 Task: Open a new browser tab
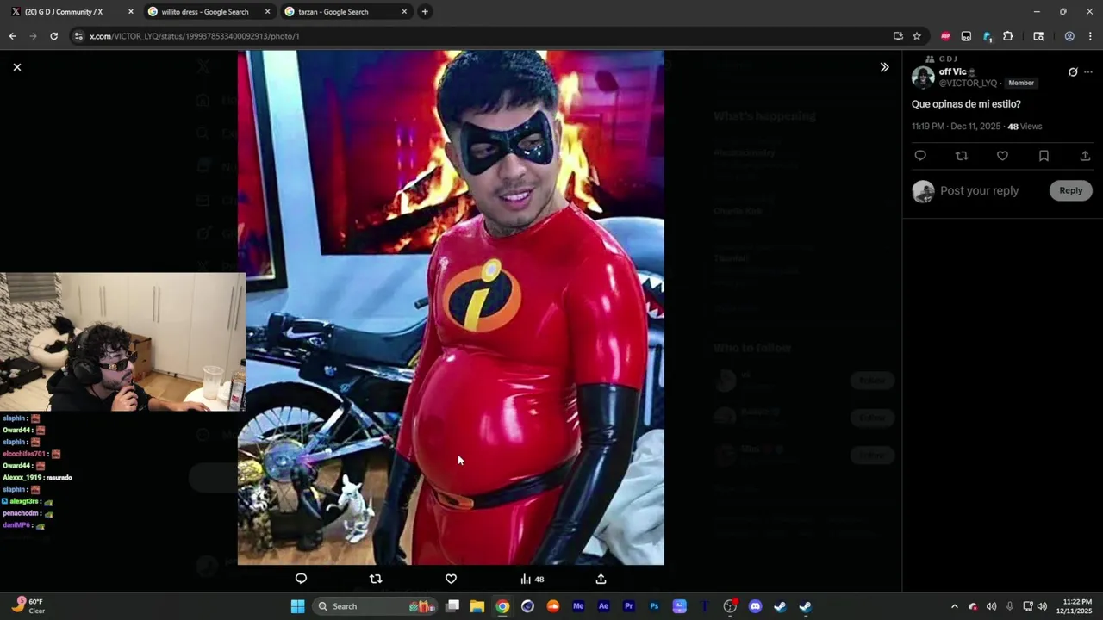(425, 12)
